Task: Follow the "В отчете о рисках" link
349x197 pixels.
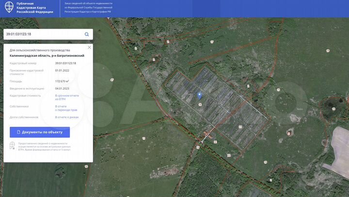Action: 66,117
